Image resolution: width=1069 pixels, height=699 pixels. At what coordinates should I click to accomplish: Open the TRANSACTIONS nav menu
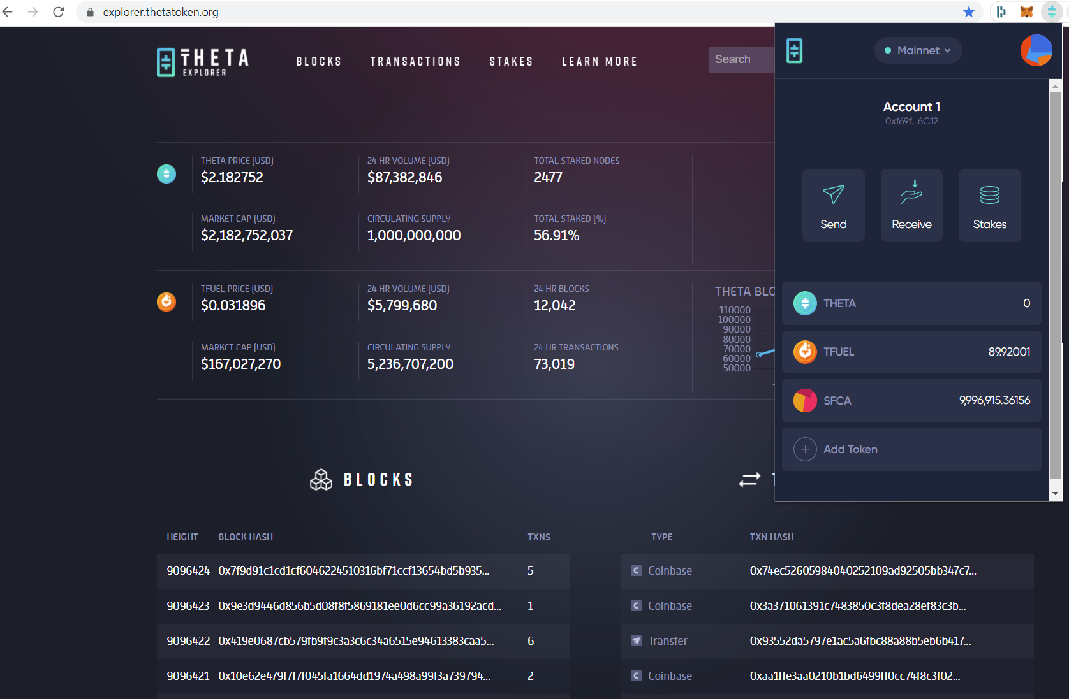click(415, 61)
